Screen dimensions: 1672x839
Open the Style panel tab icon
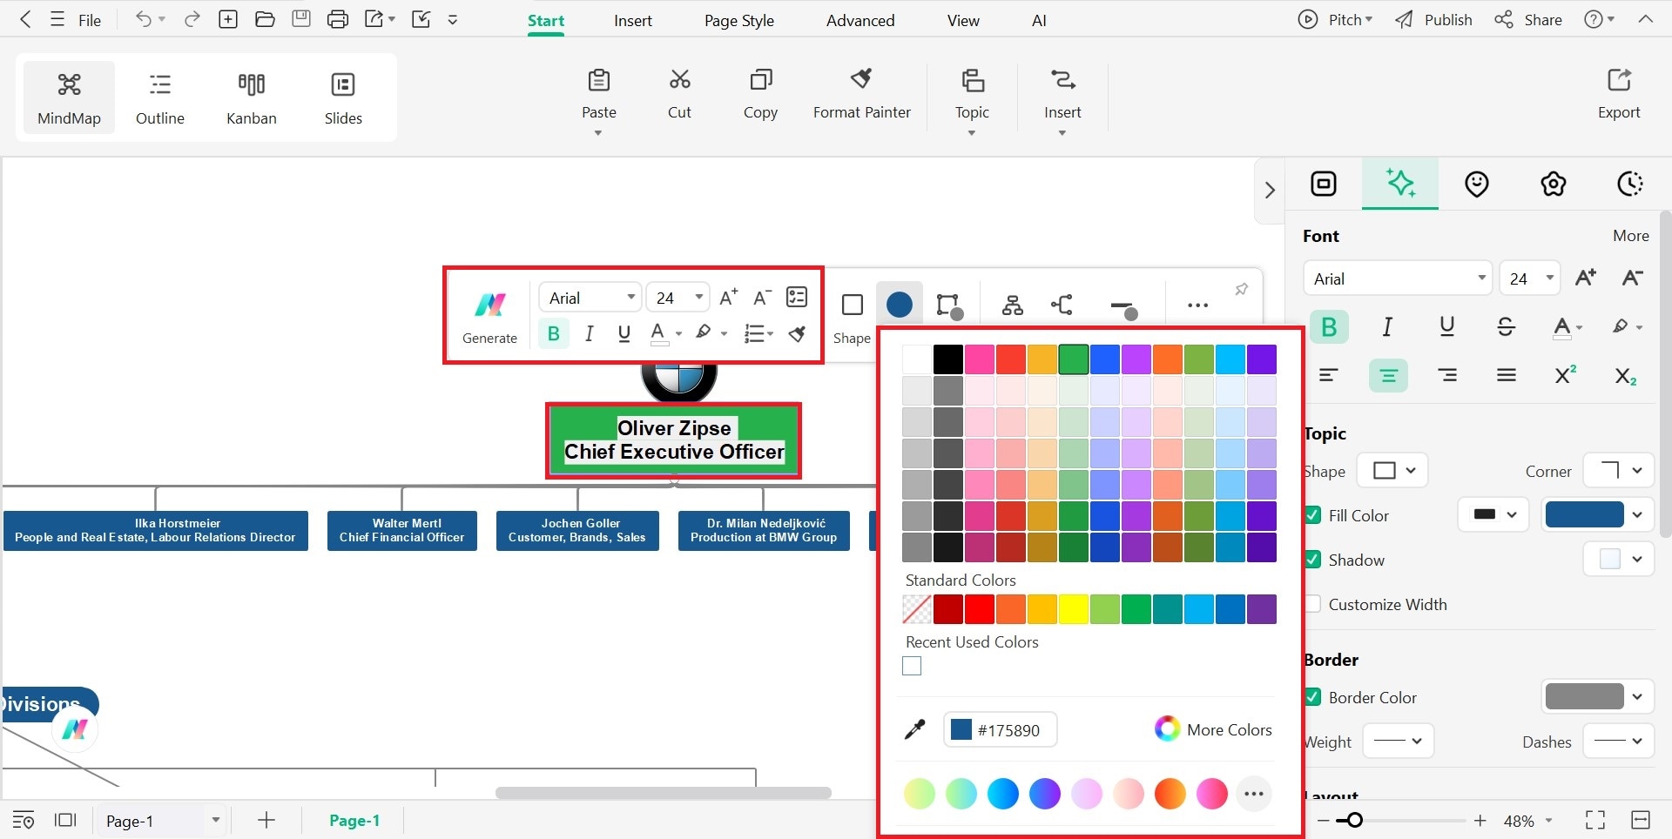tap(1324, 184)
